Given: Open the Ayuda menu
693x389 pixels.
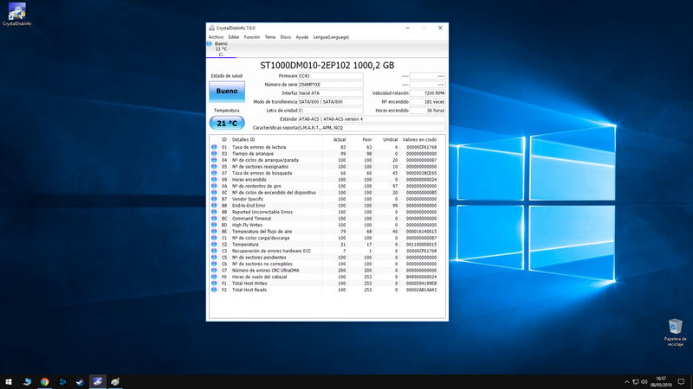Looking at the screenshot, I should coord(301,37).
